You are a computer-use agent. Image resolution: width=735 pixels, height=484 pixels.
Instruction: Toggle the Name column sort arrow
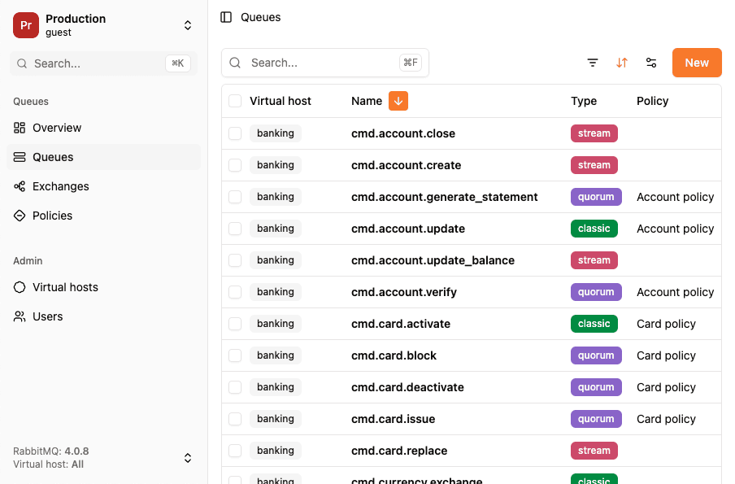pyautogui.click(x=398, y=101)
